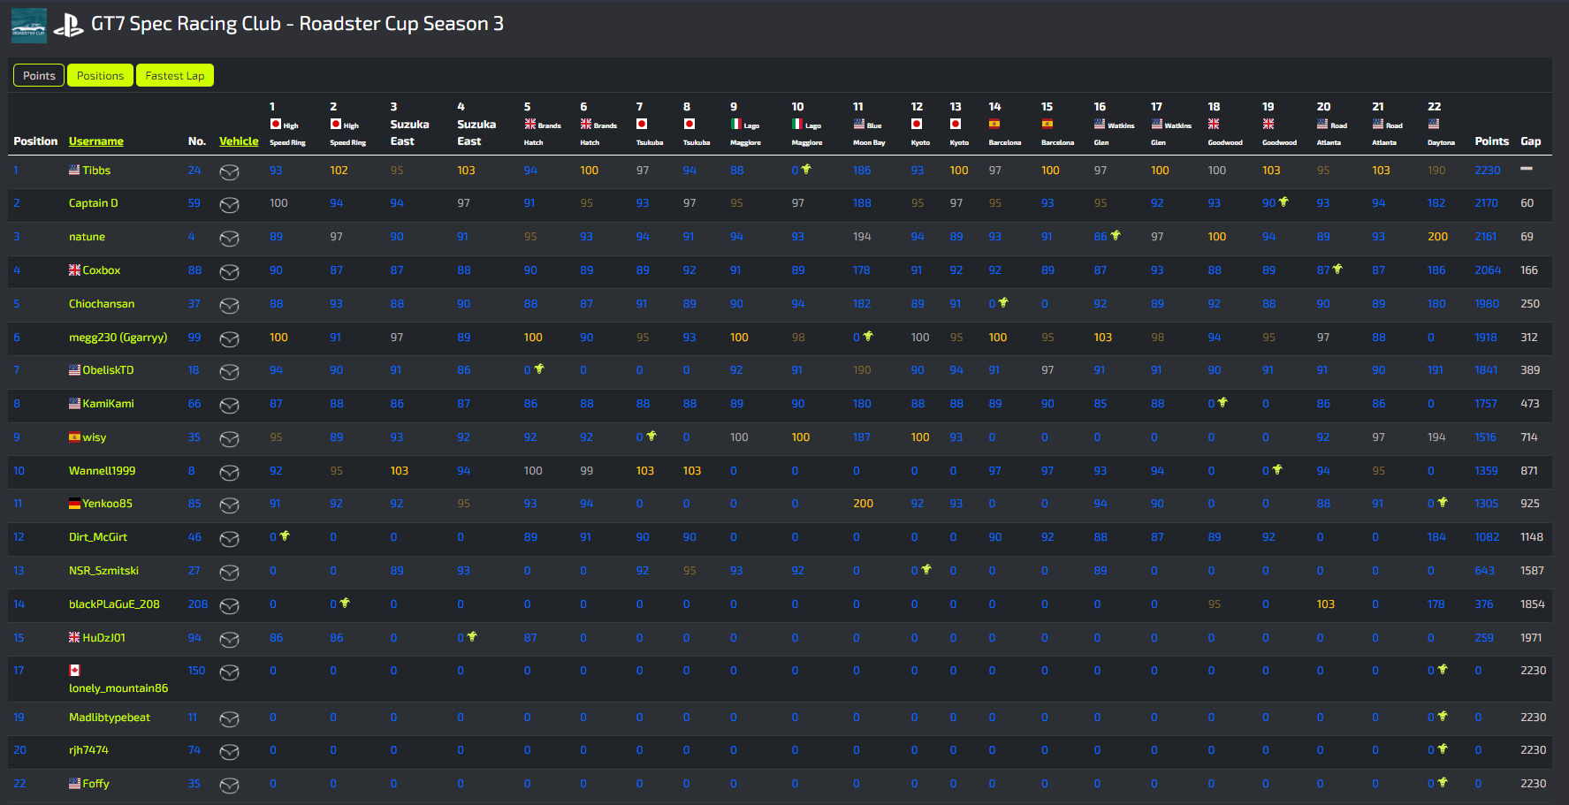The image size is (1569, 805).
Task: Open Tibbs driver profile
Action: pyautogui.click(x=96, y=171)
